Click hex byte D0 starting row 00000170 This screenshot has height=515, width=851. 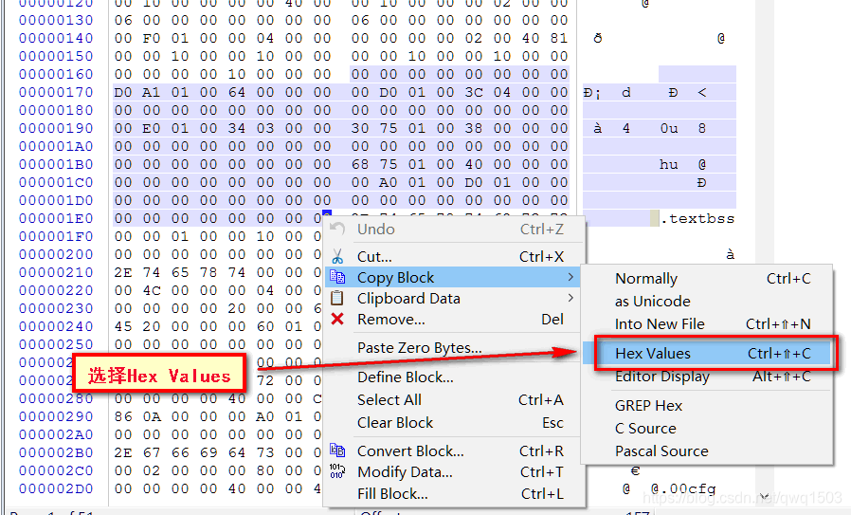(x=123, y=92)
